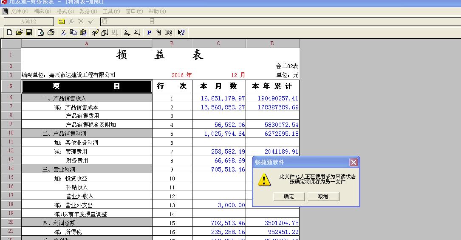Confirm formula entry with checkmark icon

tap(91, 22)
